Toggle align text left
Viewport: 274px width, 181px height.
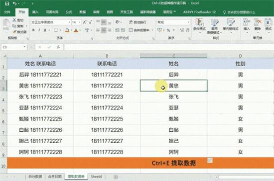click(98, 30)
